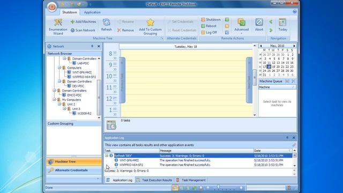Toggle second view button in status bar
The height and width of the screenshot is (193, 343).
(182, 188)
